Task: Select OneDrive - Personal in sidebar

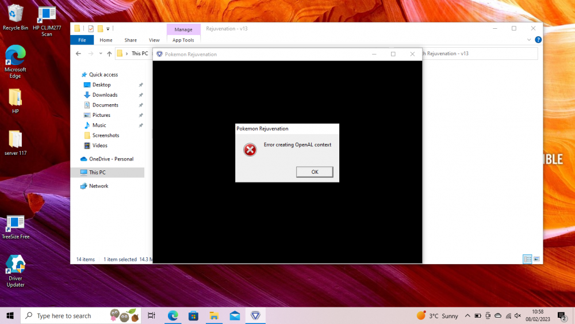Action: [x=111, y=159]
